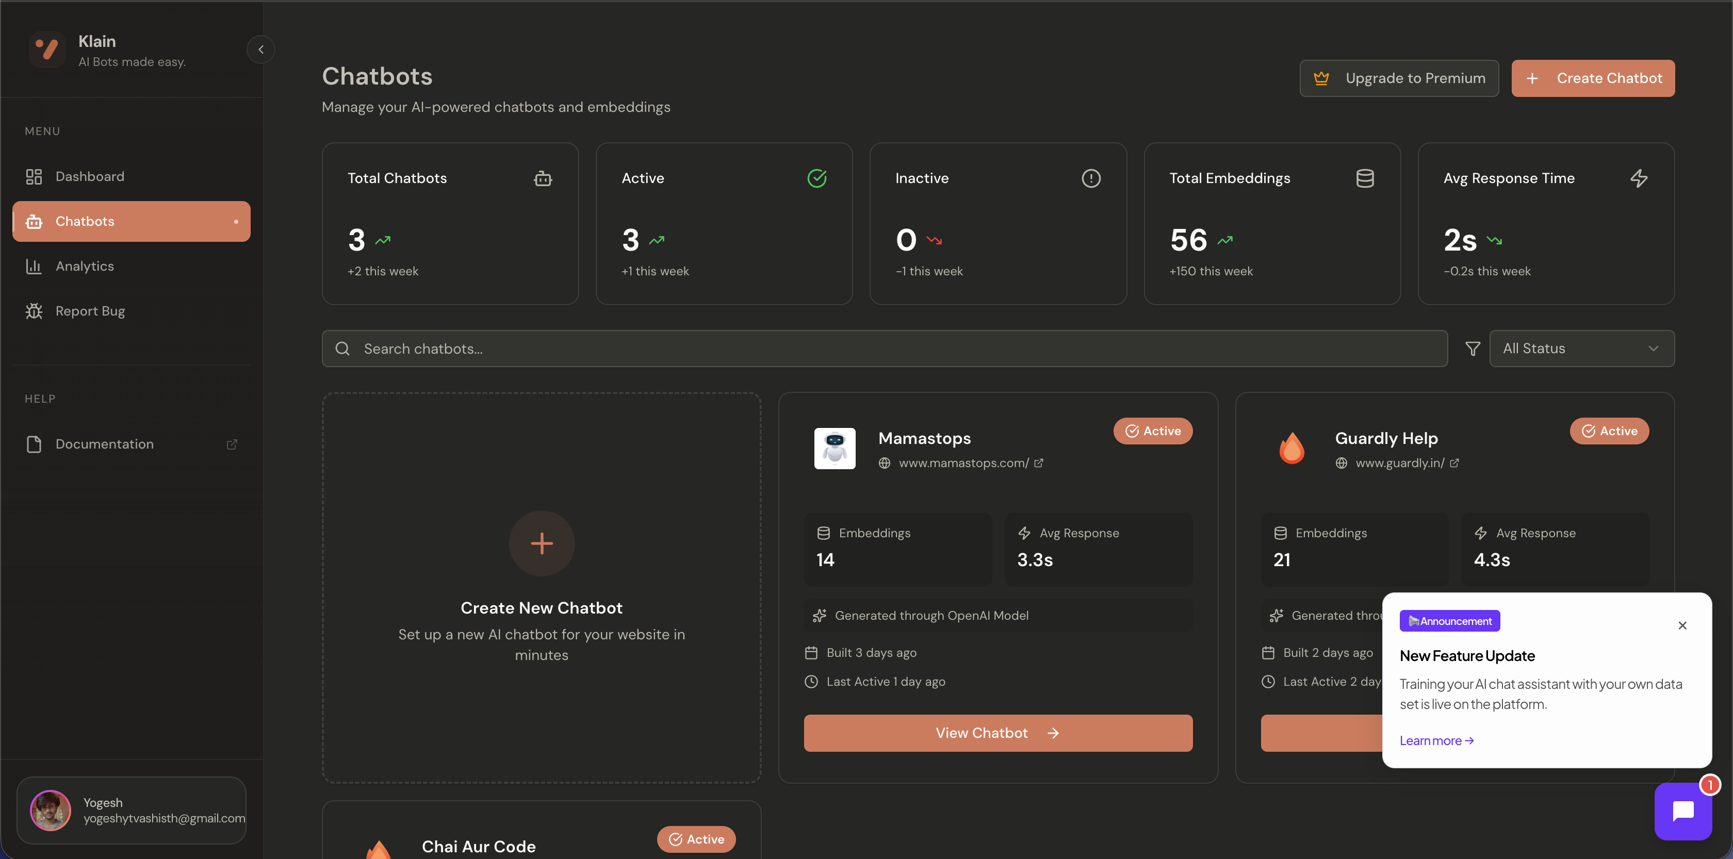Open the All Status dropdown

click(x=1582, y=348)
